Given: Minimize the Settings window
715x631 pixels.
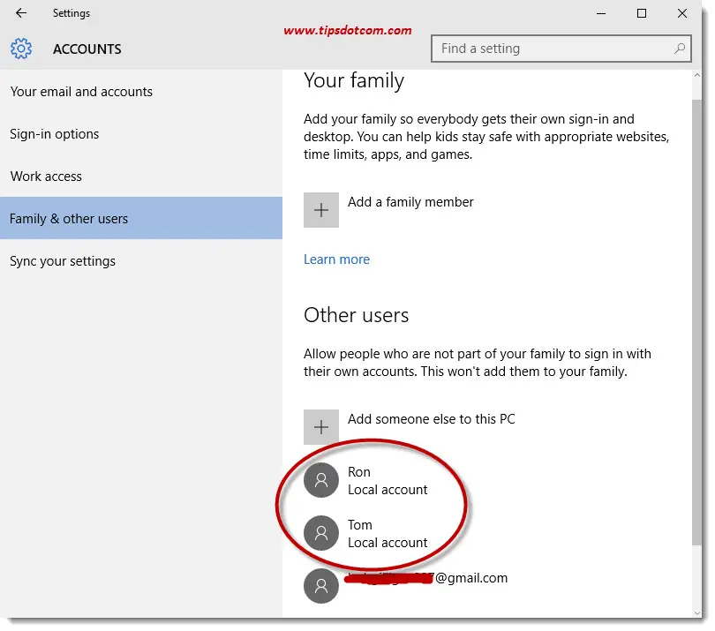Looking at the screenshot, I should click(x=601, y=13).
